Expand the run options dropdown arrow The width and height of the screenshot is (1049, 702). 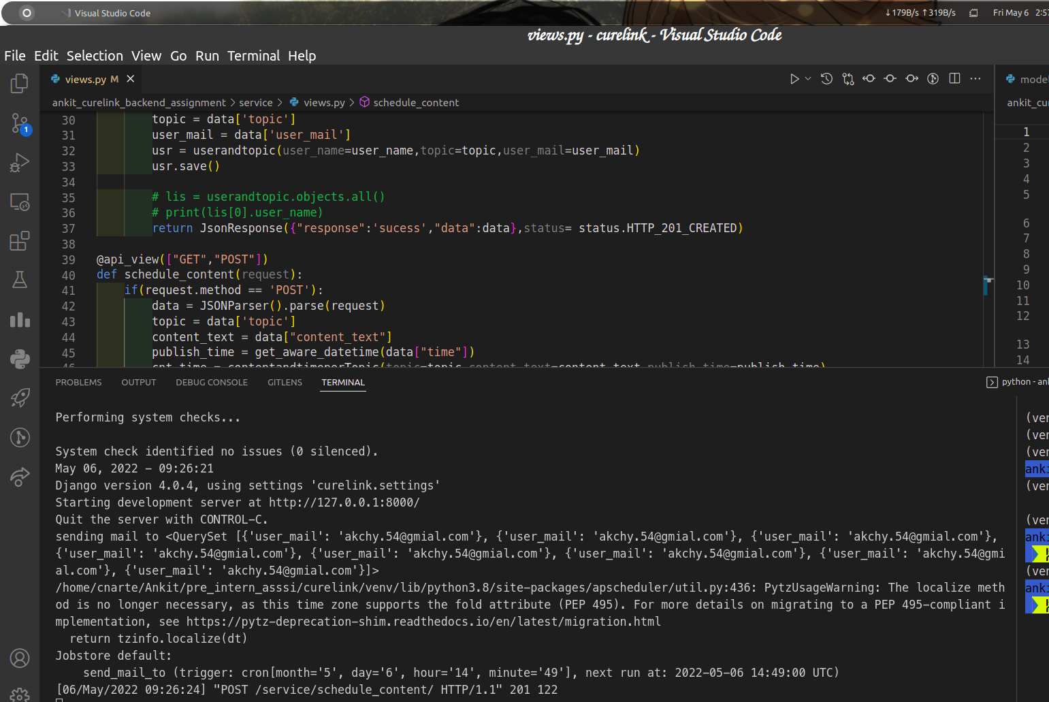click(808, 79)
